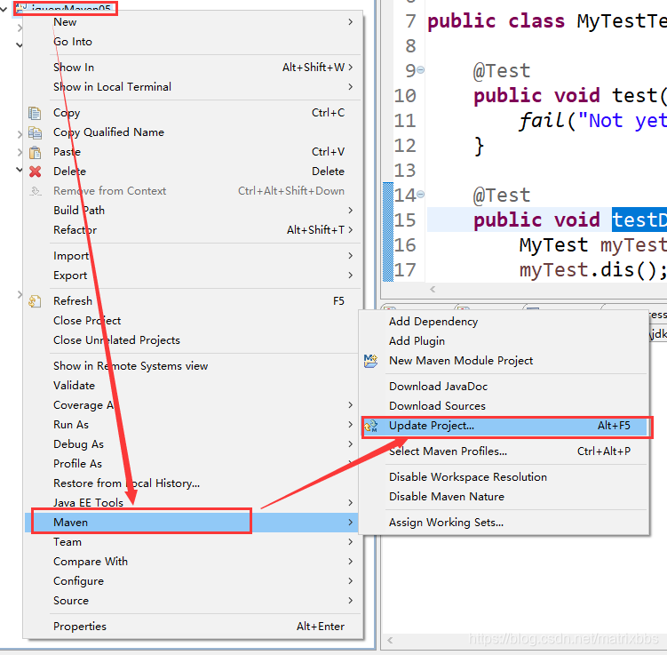Open the Source submenu
Screen dimensions: 667x655
coord(193,601)
